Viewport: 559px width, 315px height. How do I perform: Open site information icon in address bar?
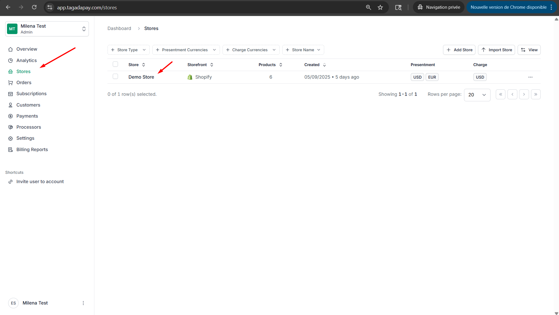point(50,7)
